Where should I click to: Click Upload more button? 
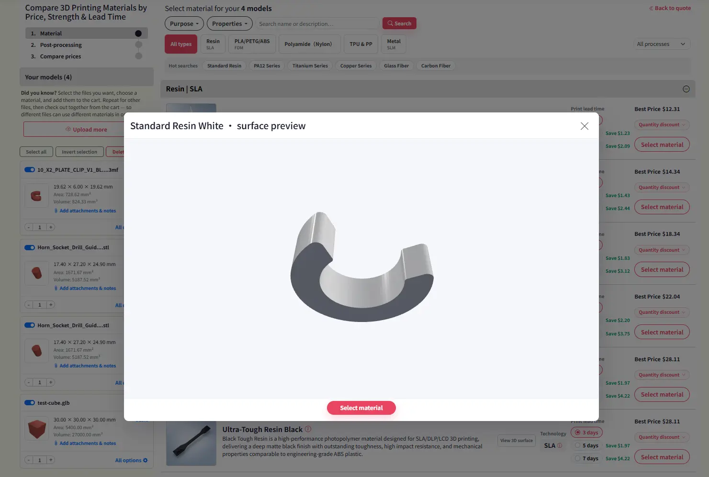tap(86, 130)
